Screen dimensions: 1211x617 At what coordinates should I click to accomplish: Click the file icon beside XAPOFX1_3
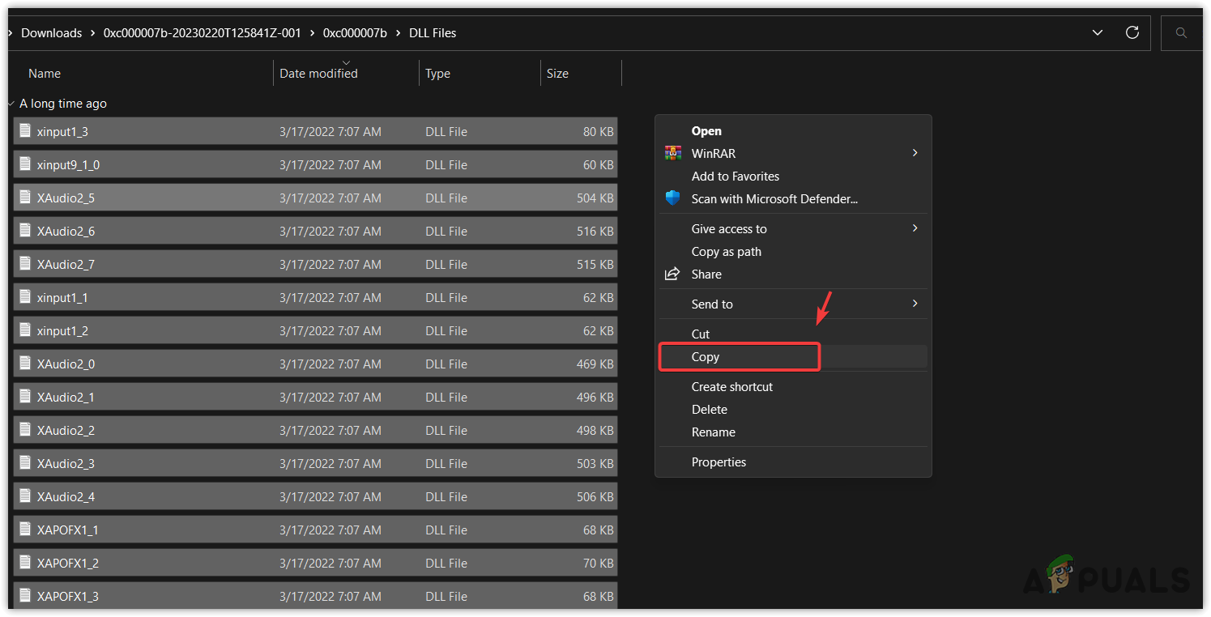(24, 595)
